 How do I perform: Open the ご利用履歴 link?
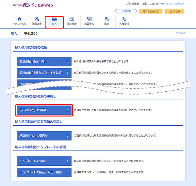(x=133, y=4)
